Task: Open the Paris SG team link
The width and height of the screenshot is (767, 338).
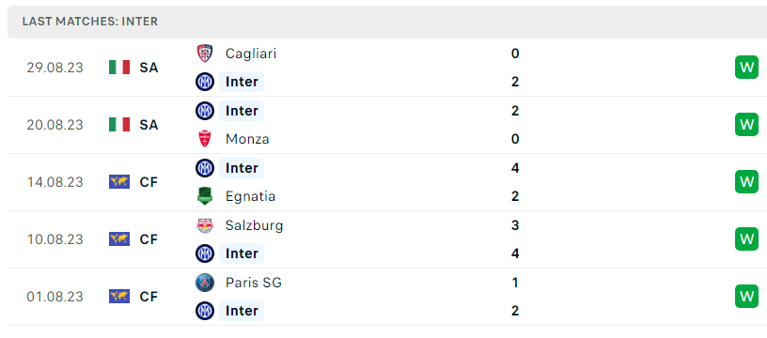Action: coord(254,283)
